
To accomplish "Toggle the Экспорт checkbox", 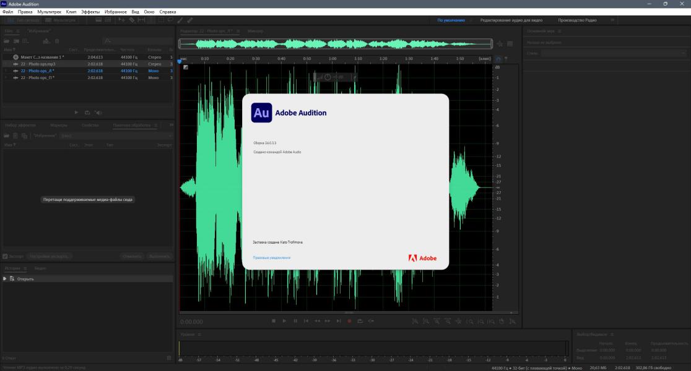I will pyautogui.click(x=6, y=256).
